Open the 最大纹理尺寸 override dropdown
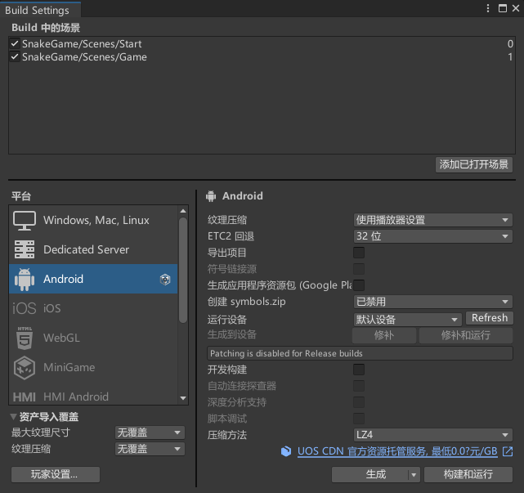This screenshot has width=524, height=493. coord(150,432)
